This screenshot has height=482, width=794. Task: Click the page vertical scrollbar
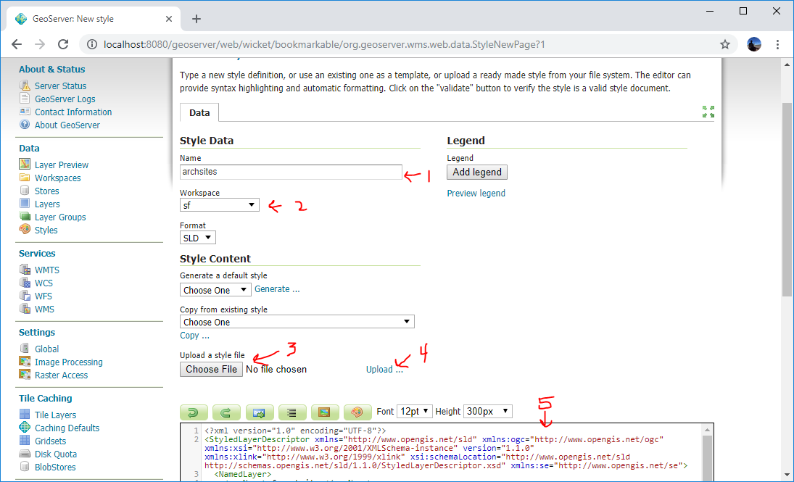click(x=787, y=199)
